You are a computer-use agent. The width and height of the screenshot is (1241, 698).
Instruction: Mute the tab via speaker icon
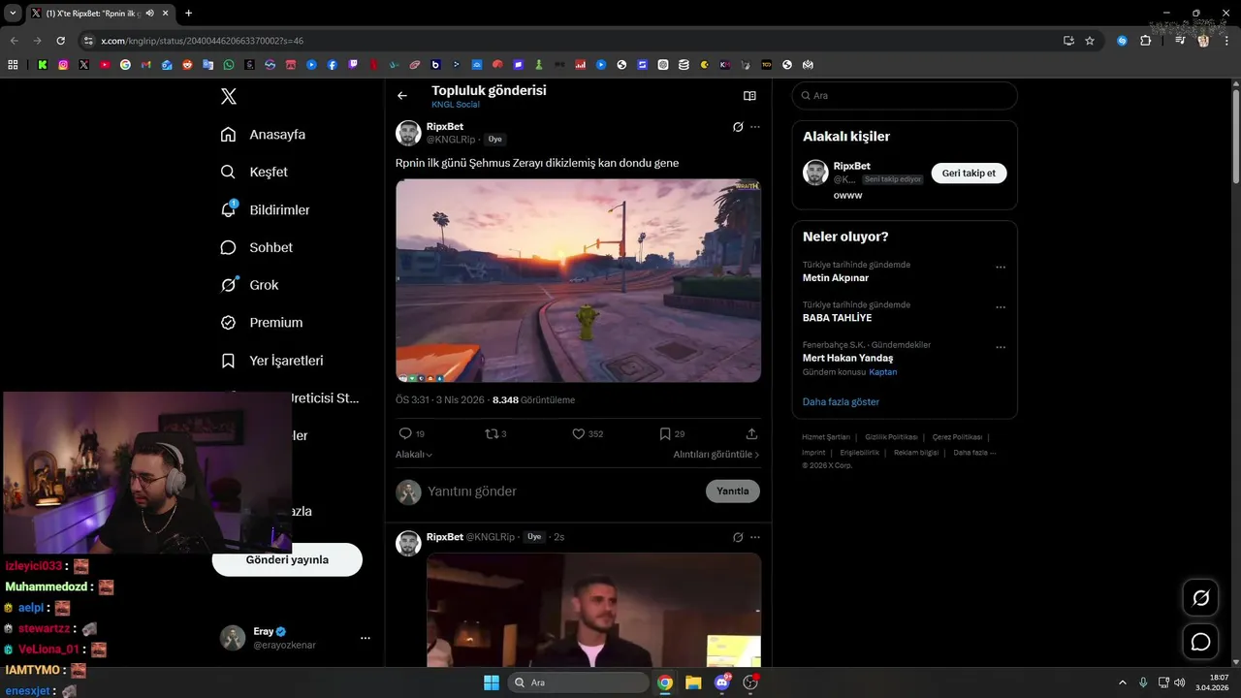[x=149, y=14]
